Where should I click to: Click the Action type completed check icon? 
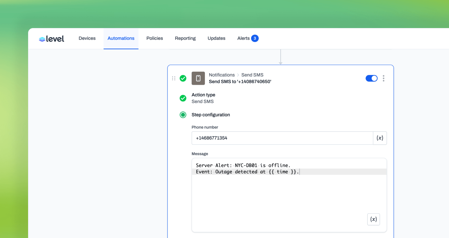pyautogui.click(x=183, y=98)
